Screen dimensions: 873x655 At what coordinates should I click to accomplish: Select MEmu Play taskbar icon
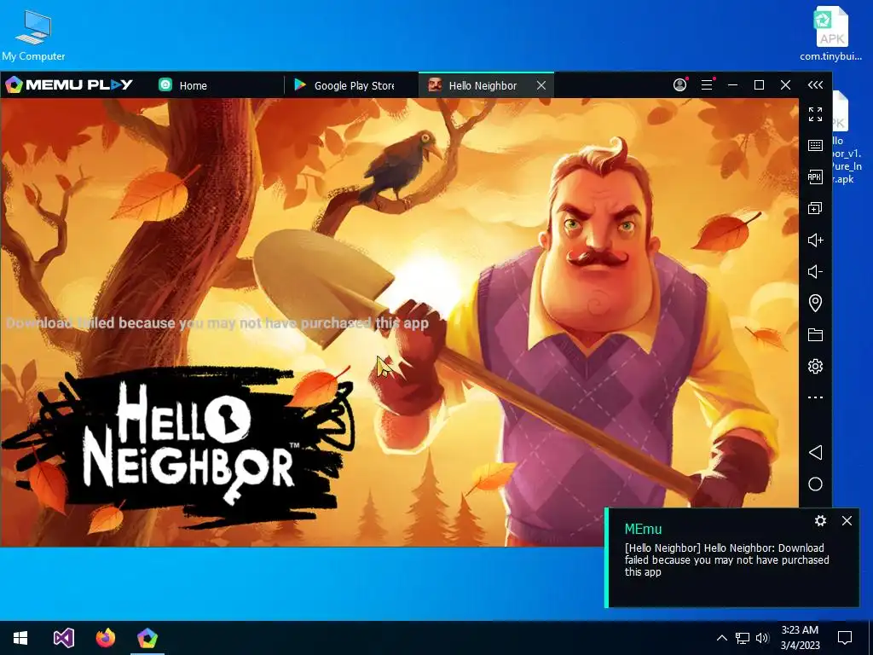click(147, 638)
